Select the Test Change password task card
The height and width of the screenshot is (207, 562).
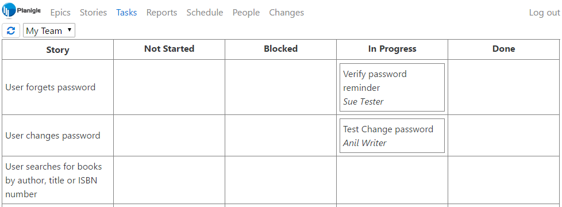coord(392,136)
